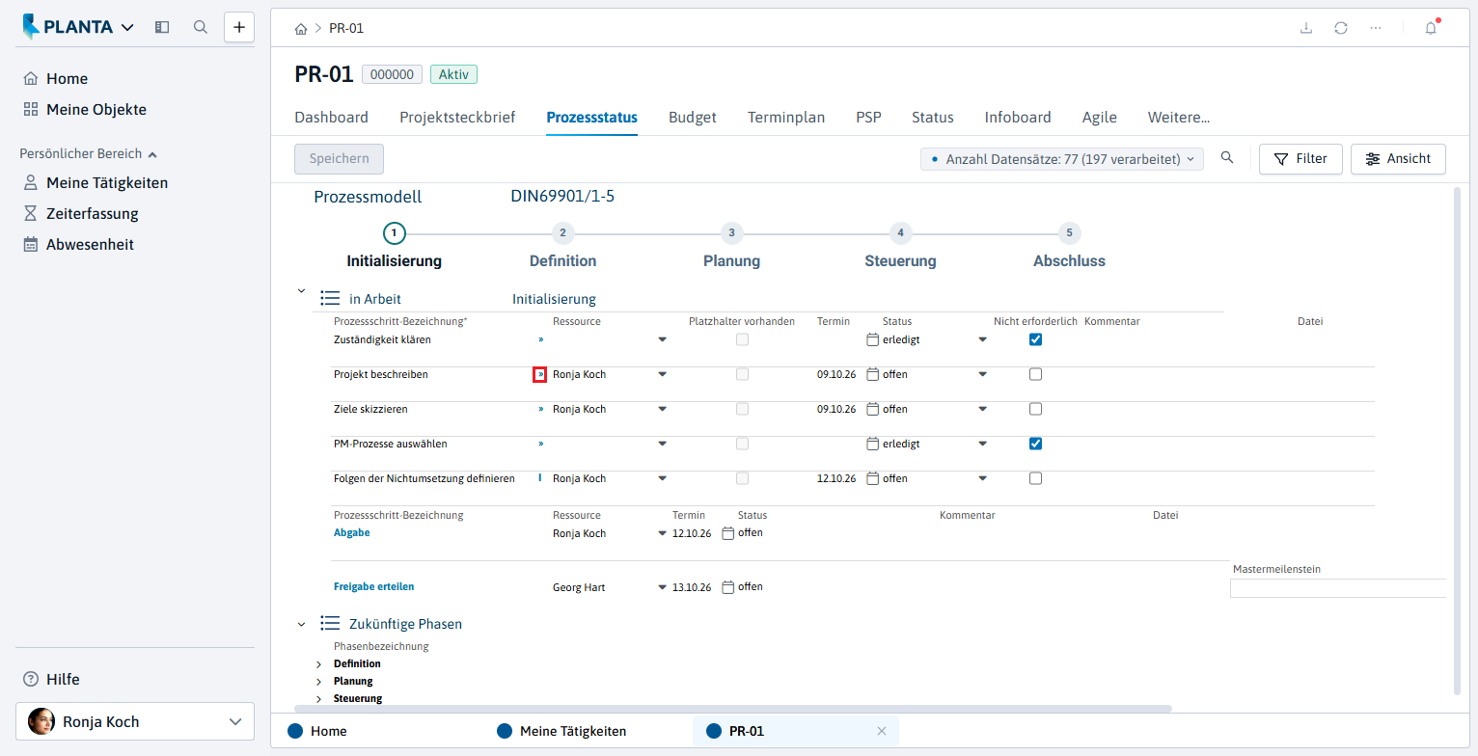Open status dropdown for Projekt beschreiben
The width and height of the screenshot is (1478, 756).
[x=982, y=374]
